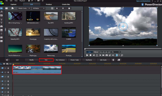The width and height of the screenshot is (162, 96).
Task: Click the Trim button
Action: (46, 60)
